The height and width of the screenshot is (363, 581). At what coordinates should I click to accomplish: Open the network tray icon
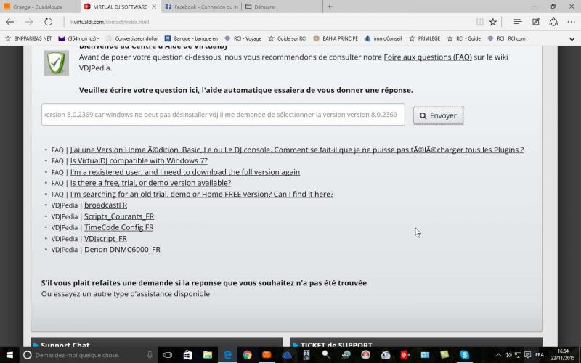tap(518, 355)
